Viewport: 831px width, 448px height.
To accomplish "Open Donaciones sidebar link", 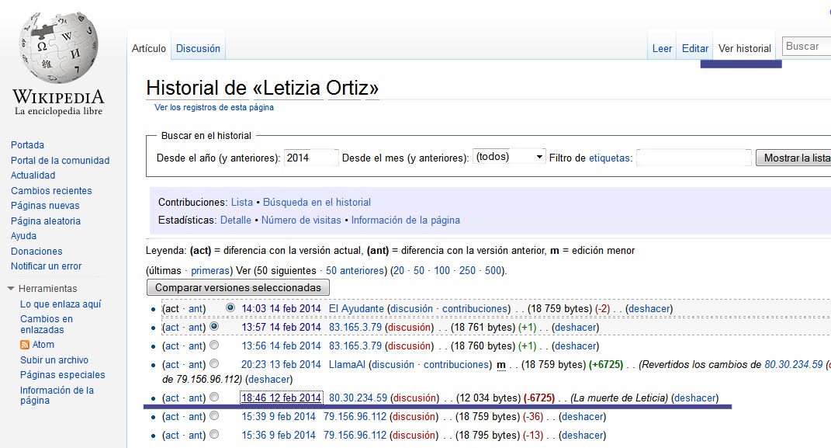I will pos(36,251).
